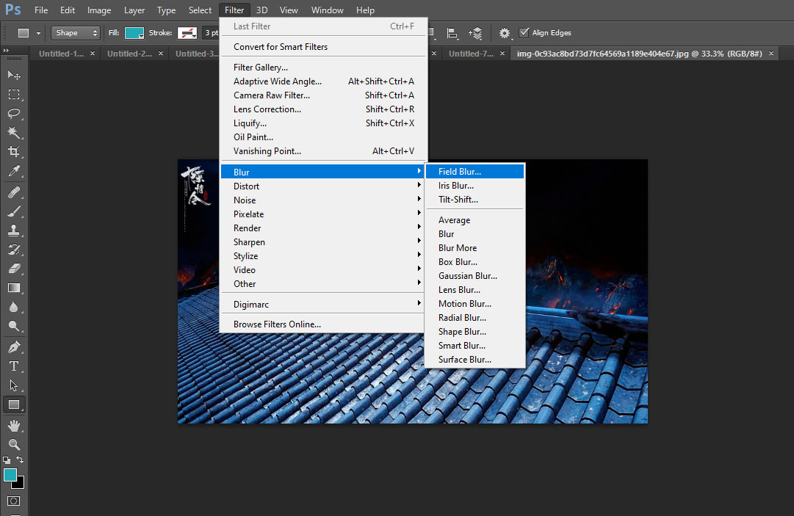Toggle Quick Mask mode button
This screenshot has width=794, height=516.
tap(14, 501)
